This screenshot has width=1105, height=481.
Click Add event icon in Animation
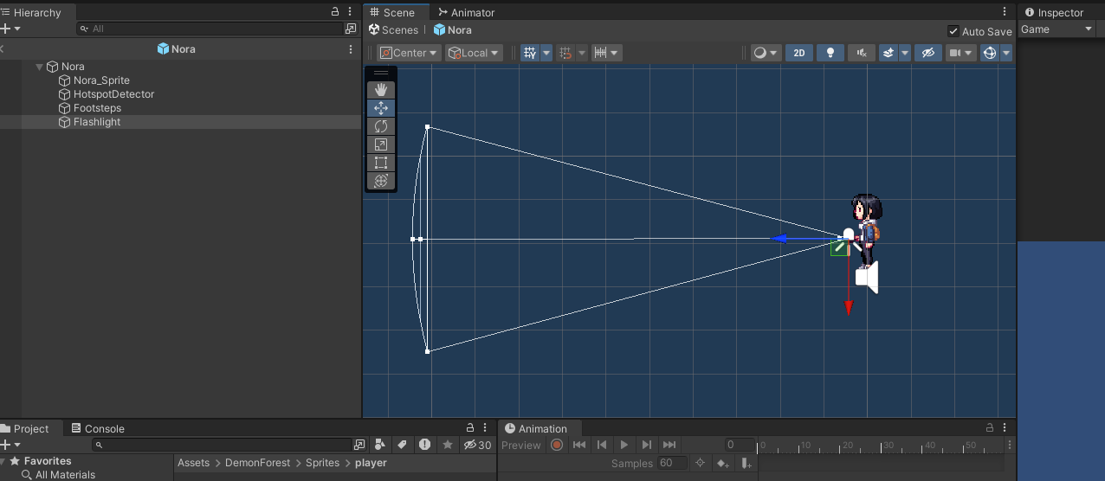746,463
